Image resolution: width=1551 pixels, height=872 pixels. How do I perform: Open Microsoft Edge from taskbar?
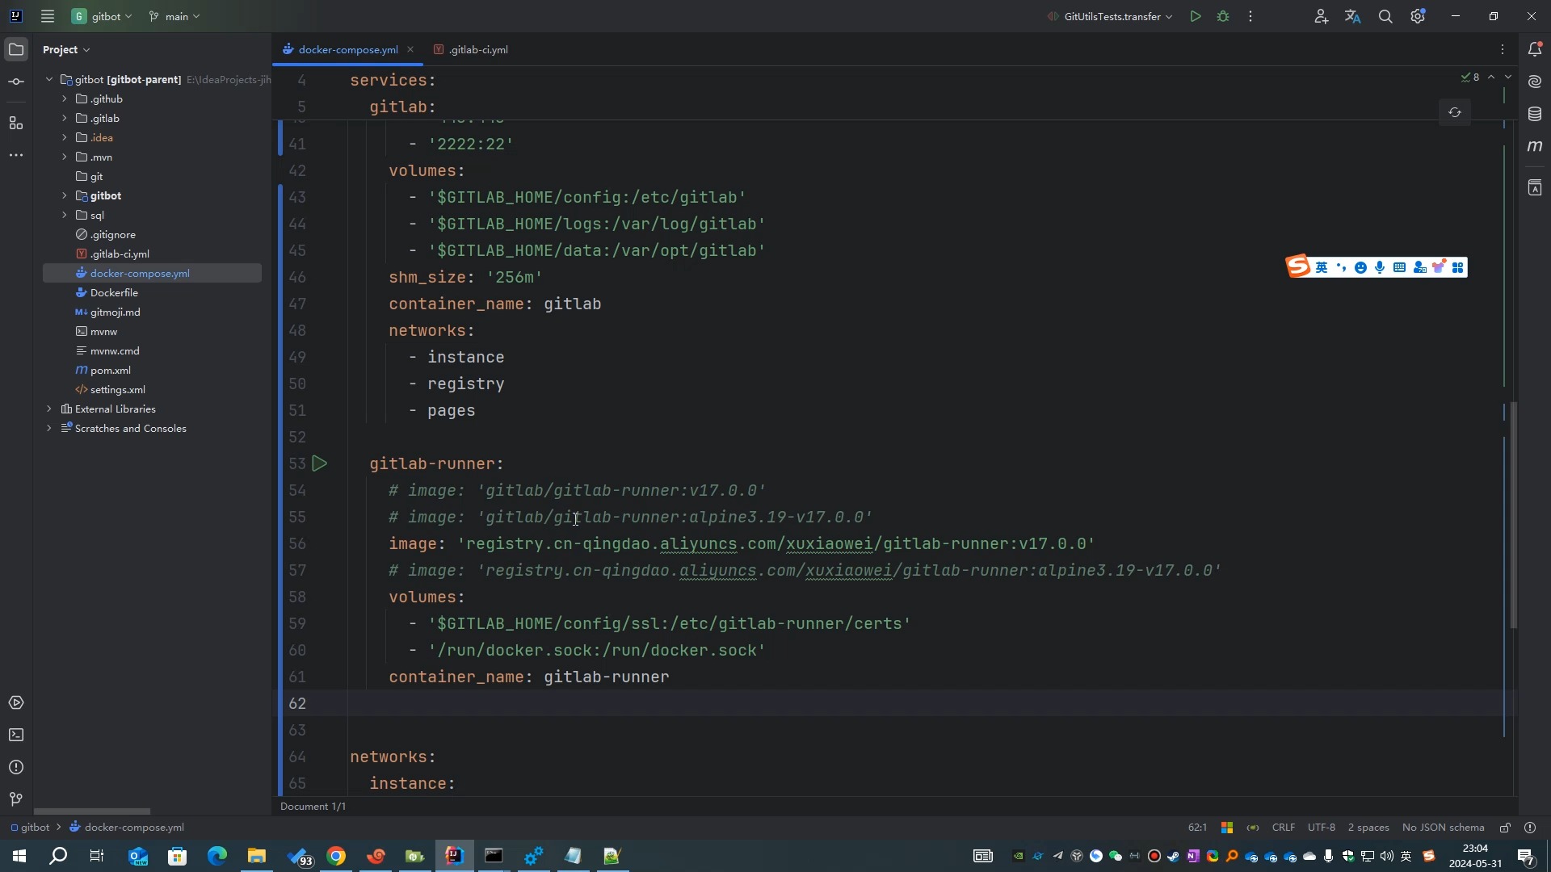tap(217, 856)
